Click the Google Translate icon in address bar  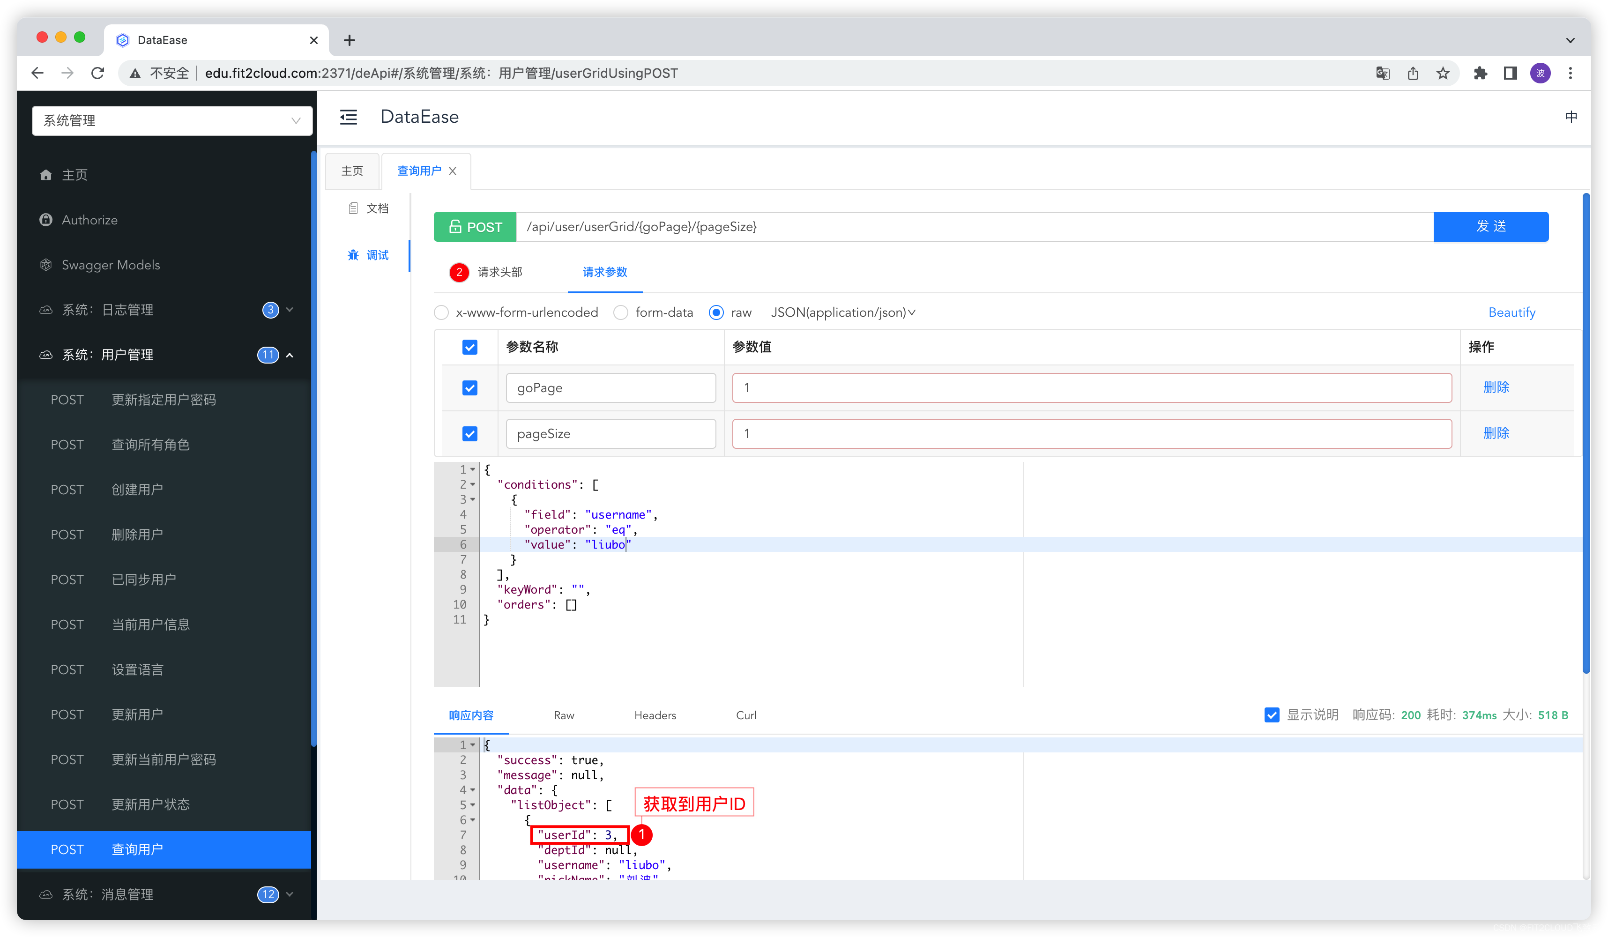1382,74
